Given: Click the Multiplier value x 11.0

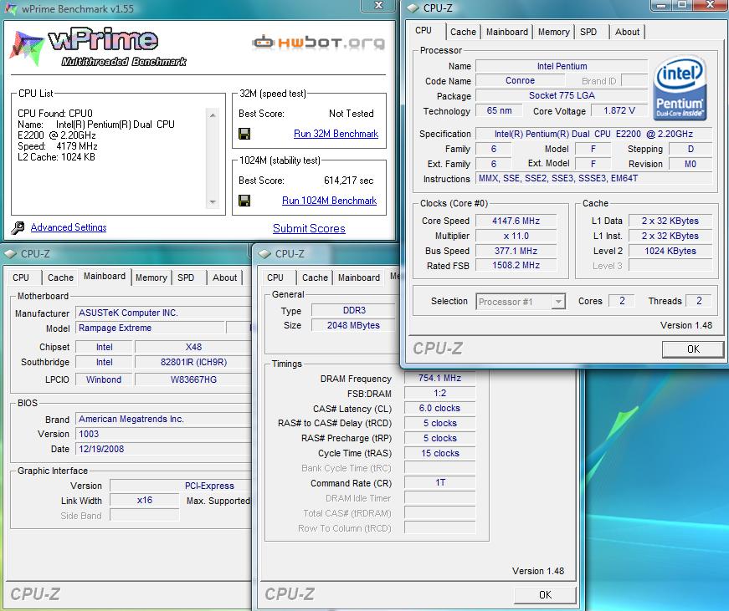Looking at the screenshot, I should tap(516, 236).
